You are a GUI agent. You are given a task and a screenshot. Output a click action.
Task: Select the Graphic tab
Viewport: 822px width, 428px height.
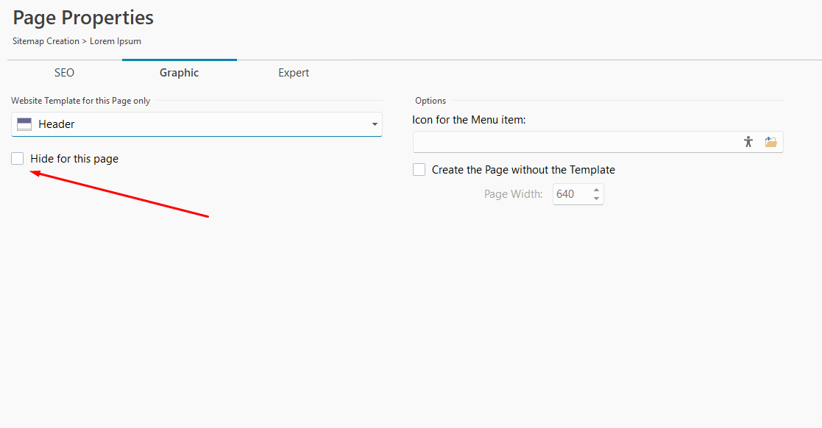point(180,73)
